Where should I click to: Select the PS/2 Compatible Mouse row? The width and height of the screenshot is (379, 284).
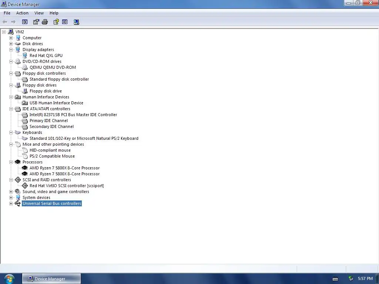(x=52, y=156)
